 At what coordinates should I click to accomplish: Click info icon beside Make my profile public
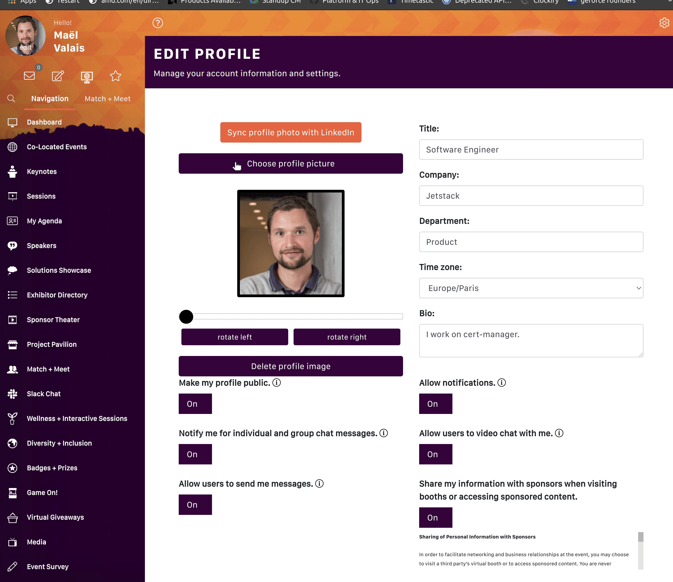(276, 383)
